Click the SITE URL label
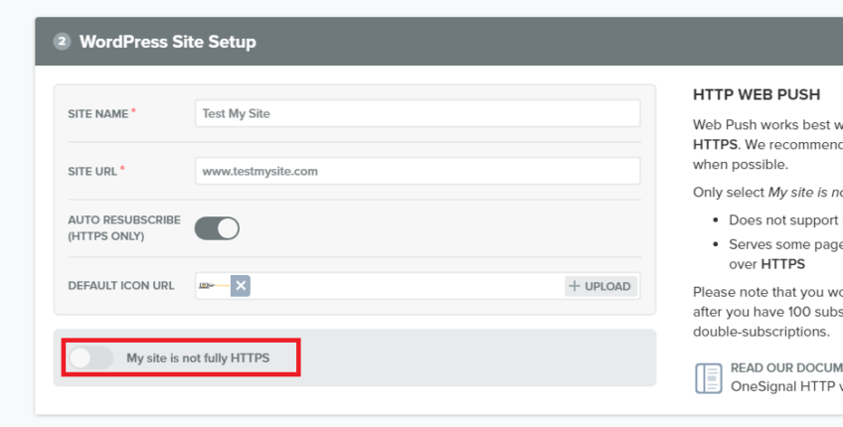The width and height of the screenshot is (843, 427). 92,172
